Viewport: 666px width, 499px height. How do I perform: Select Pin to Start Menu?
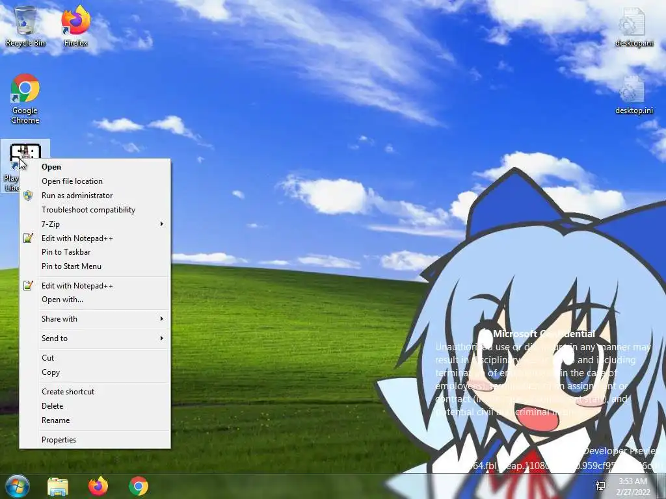click(95, 266)
